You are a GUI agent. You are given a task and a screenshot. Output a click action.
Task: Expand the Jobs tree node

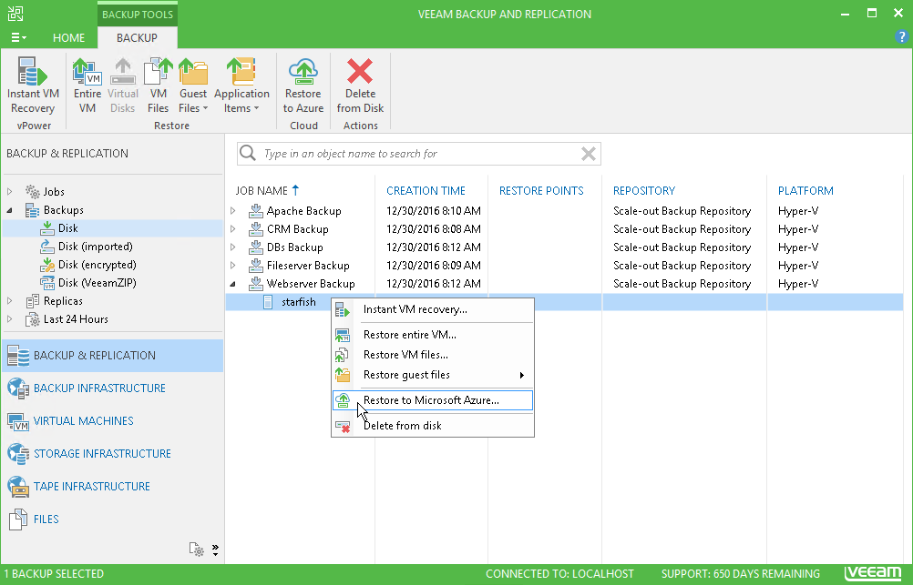[10, 191]
